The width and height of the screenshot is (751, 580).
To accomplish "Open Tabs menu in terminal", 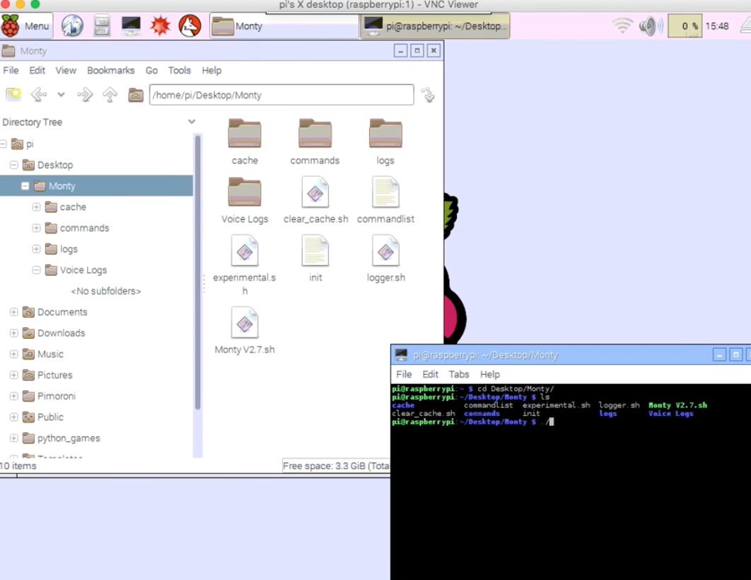I will 459,375.
